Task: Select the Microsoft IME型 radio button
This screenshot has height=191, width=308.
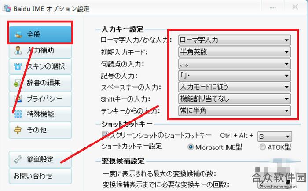Action: (191, 147)
